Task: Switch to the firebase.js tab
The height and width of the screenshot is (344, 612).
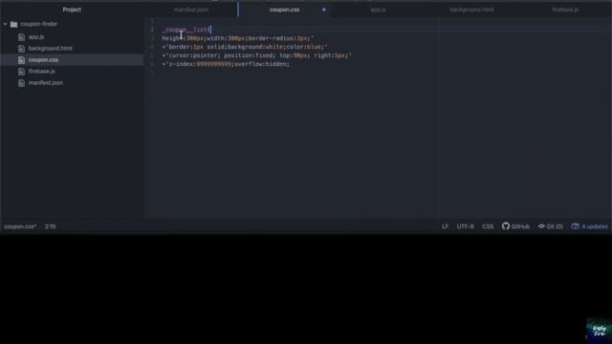Action: click(565, 10)
